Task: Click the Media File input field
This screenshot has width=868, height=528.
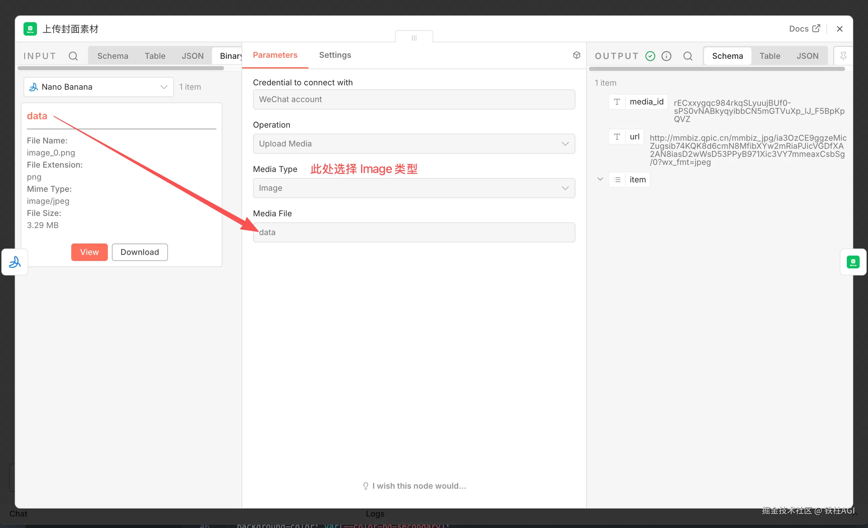Action: pos(414,232)
